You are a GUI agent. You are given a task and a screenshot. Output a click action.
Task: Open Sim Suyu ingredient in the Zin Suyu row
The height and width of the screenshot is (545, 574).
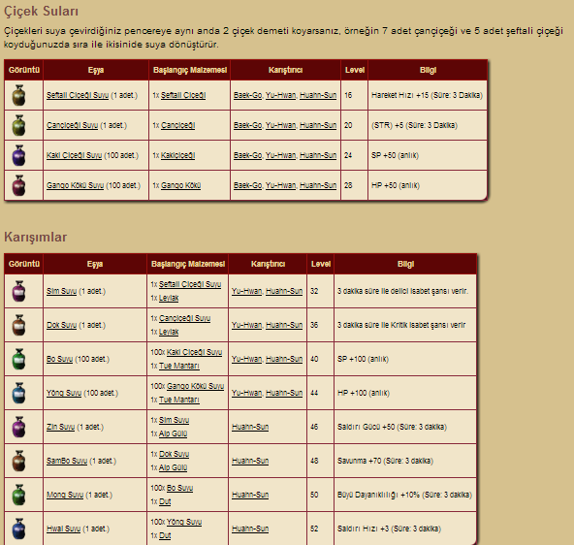point(174,420)
